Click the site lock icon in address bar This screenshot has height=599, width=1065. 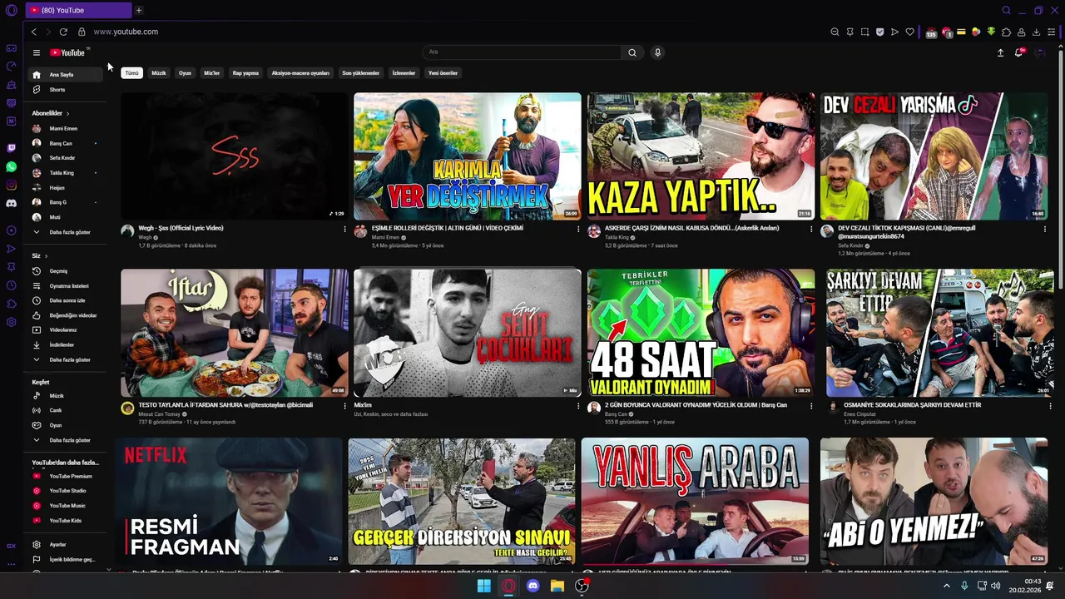coord(82,32)
